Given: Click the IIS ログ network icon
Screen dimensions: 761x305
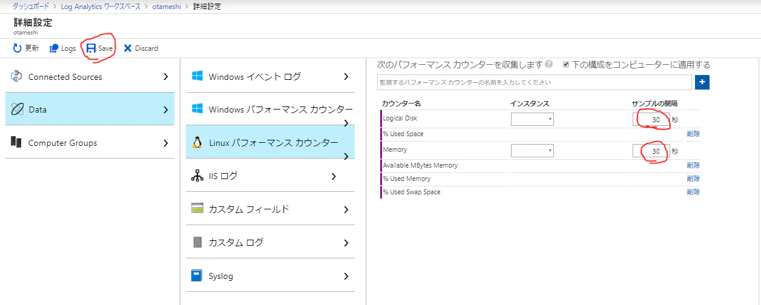Looking at the screenshot, I should point(197,175).
